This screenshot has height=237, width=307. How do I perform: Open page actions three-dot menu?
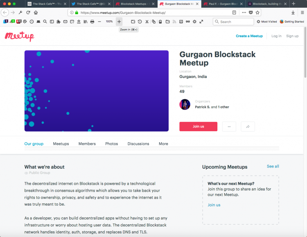(244, 13)
